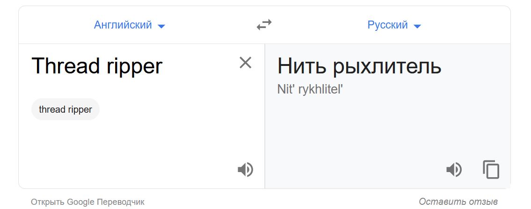Open the Русский target language dropdown
The width and height of the screenshot is (531, 209).
(x=387, y=25)
